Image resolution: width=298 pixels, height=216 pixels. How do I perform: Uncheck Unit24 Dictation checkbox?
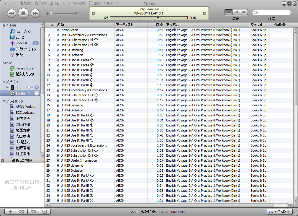coord(58,111)
